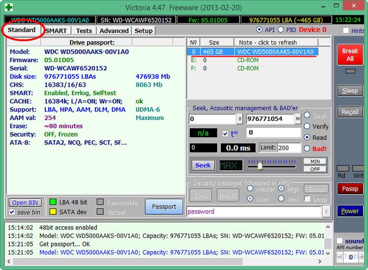Click the Limit value input field
368x270 pixels.
click(x=289, y=148)
